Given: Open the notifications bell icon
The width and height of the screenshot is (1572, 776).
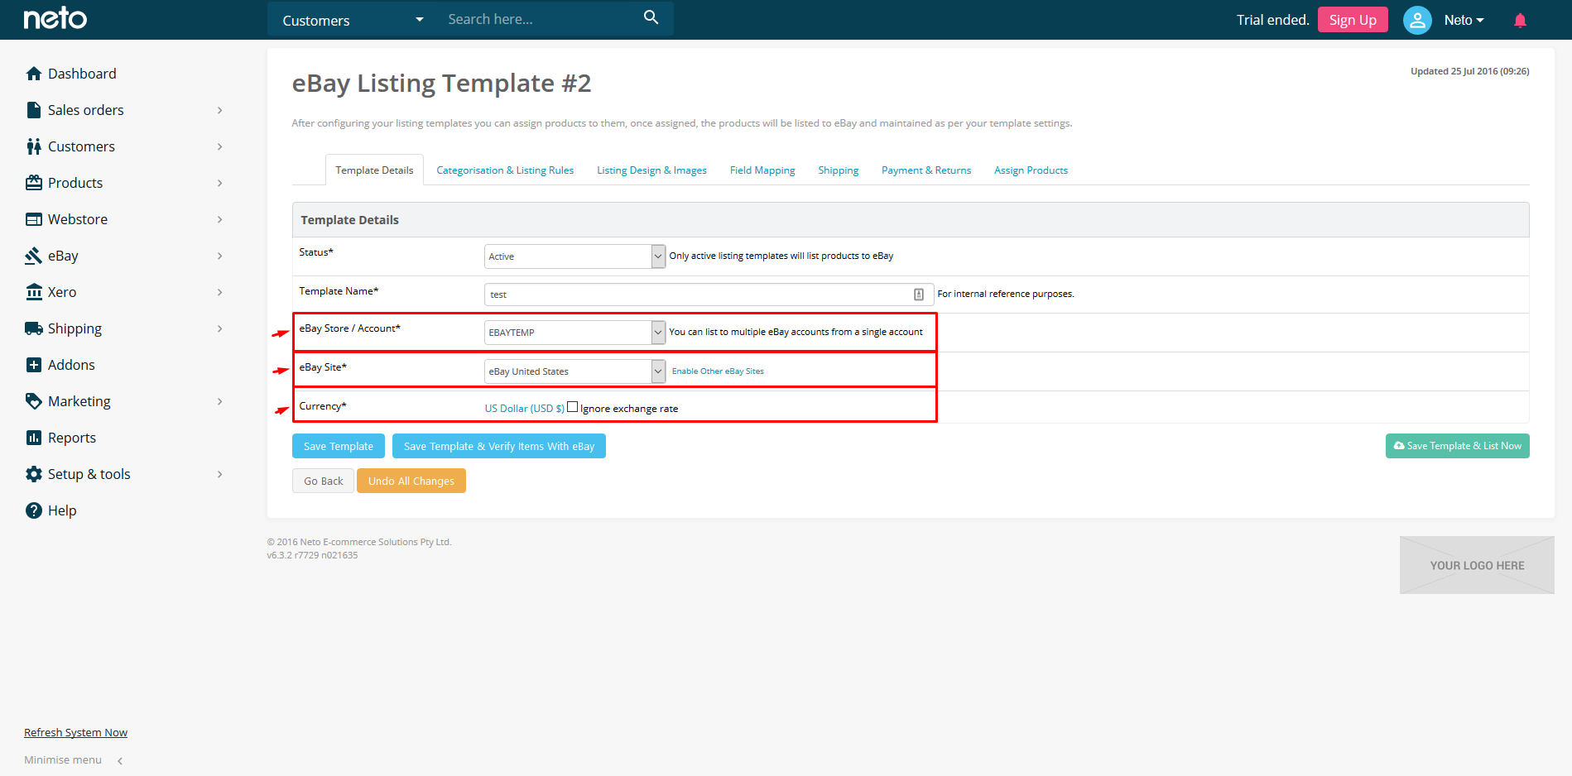Looking at the screenshot, I should (1520, 20).
